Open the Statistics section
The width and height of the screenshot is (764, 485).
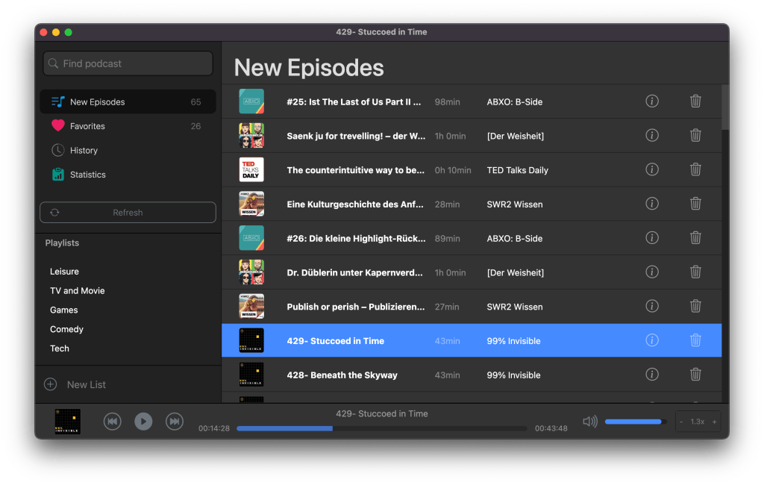pyautogui.click(x=87, y=175)
